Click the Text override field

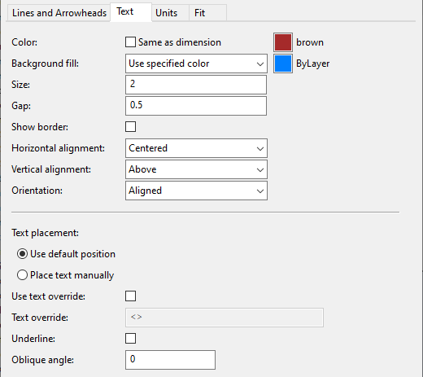225,318
